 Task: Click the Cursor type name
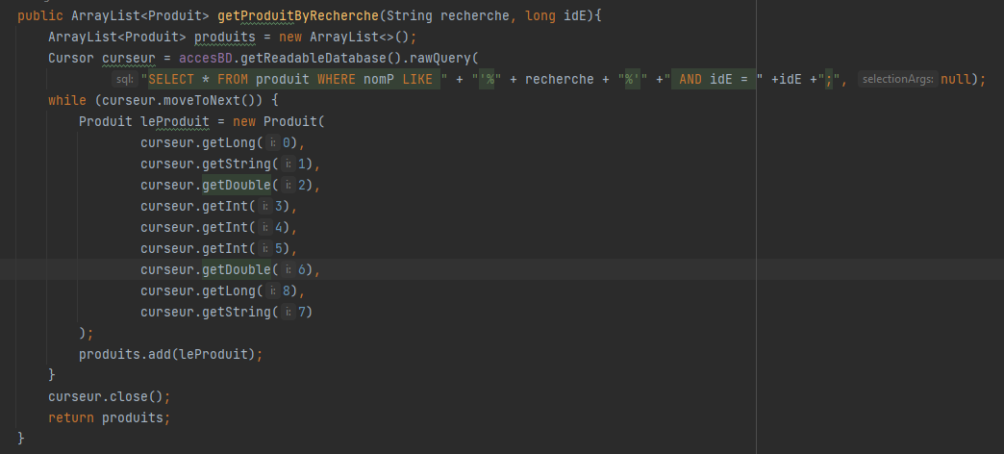tap(71, 58)
